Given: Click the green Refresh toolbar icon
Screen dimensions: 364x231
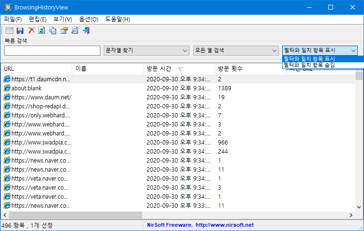Looking at the screenshot, I should [42, 30].
